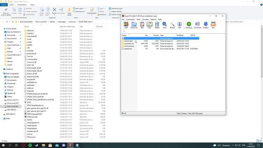
Task: Expand the Fácil acesso dropdown
Action: (x=79, y=12)
